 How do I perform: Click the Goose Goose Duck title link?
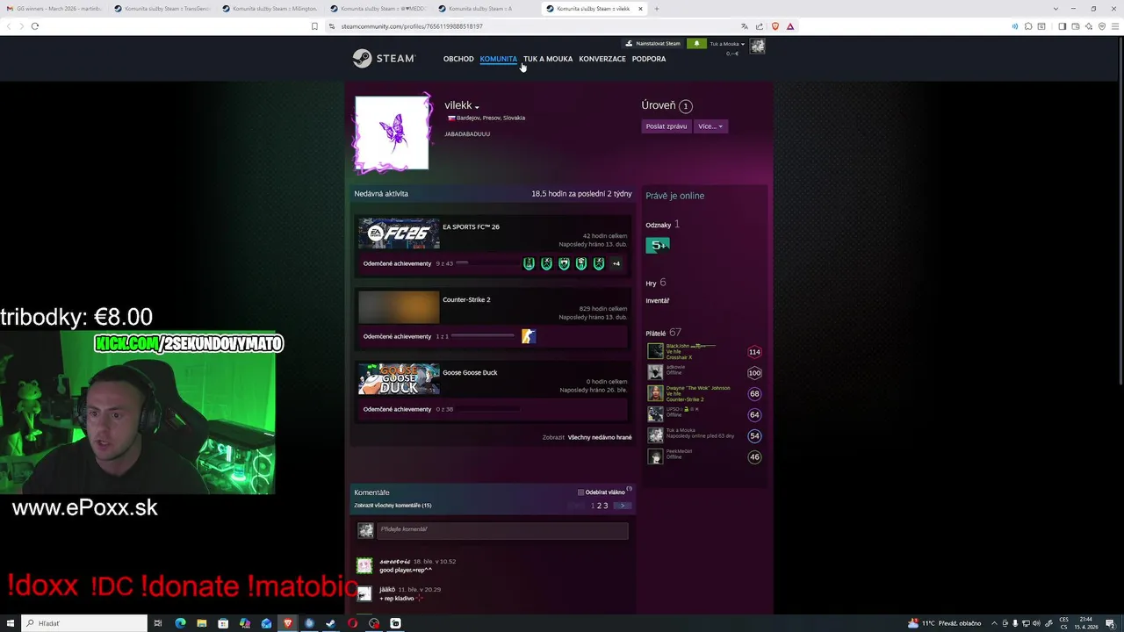point(470,372)
